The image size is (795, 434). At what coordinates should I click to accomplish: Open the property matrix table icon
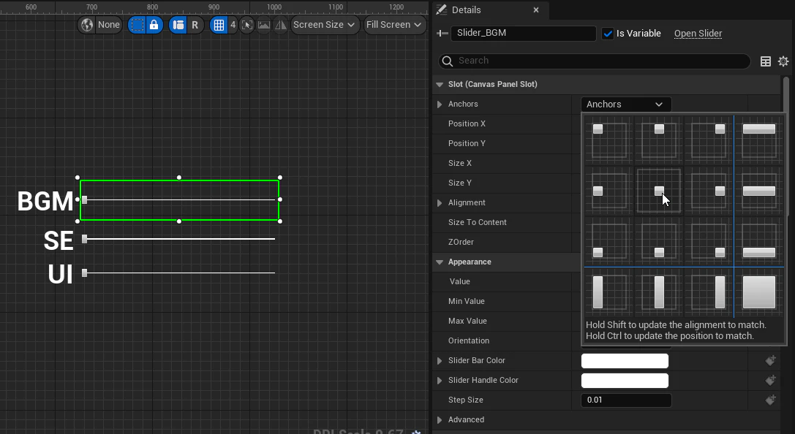pos(766,61)
